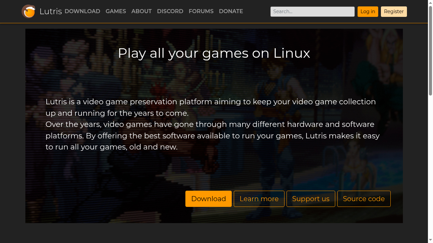
Task: Visit the FORUMS section
Action: [201, 11]
